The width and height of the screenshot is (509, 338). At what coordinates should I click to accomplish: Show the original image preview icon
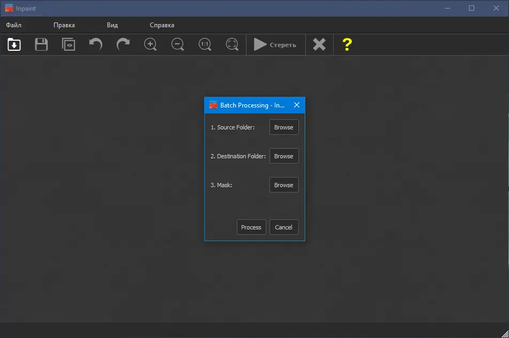[68, 44]
